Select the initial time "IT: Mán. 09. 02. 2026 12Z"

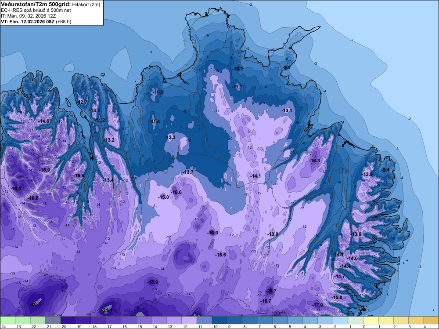28,16
